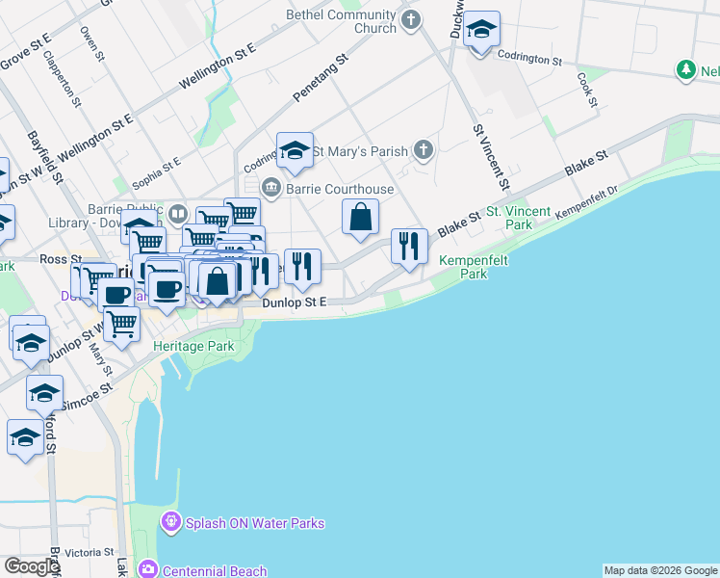This screenshot has width=720, height=578.
Task: Click the Google logo
Action: pyautogui.click(x=31, y=566)
